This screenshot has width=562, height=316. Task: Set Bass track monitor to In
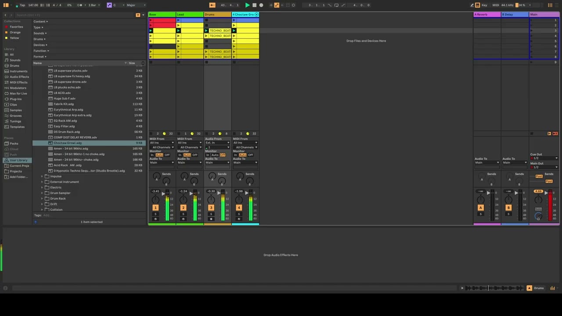coord(152,155)
